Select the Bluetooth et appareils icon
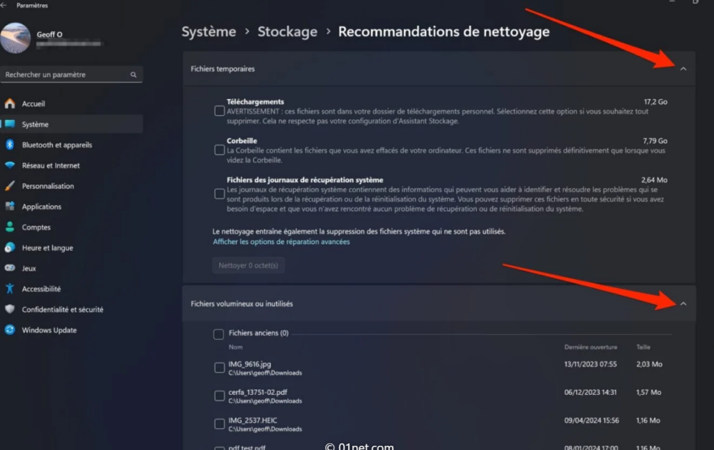 tap(10, 145)
